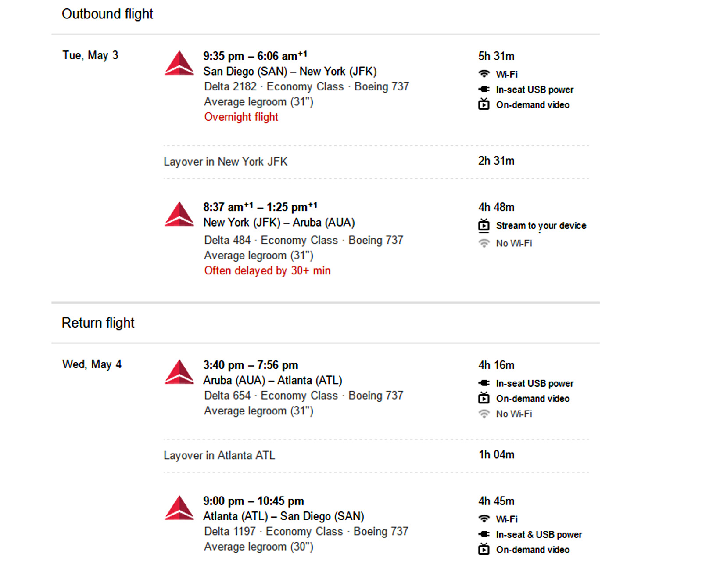The height and width of the screenshot is (569, 702).
Task: Click the red Overnight flight warning
Action: (241, 117)
